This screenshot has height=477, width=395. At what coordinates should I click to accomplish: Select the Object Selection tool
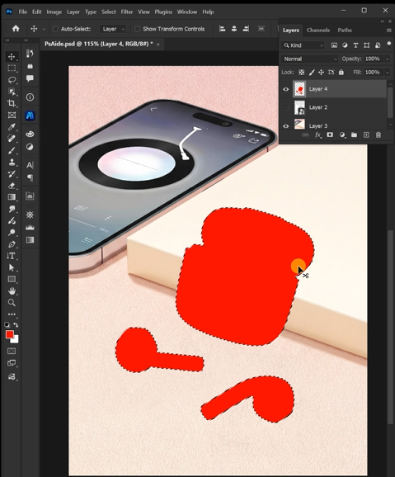pos(12,92)
